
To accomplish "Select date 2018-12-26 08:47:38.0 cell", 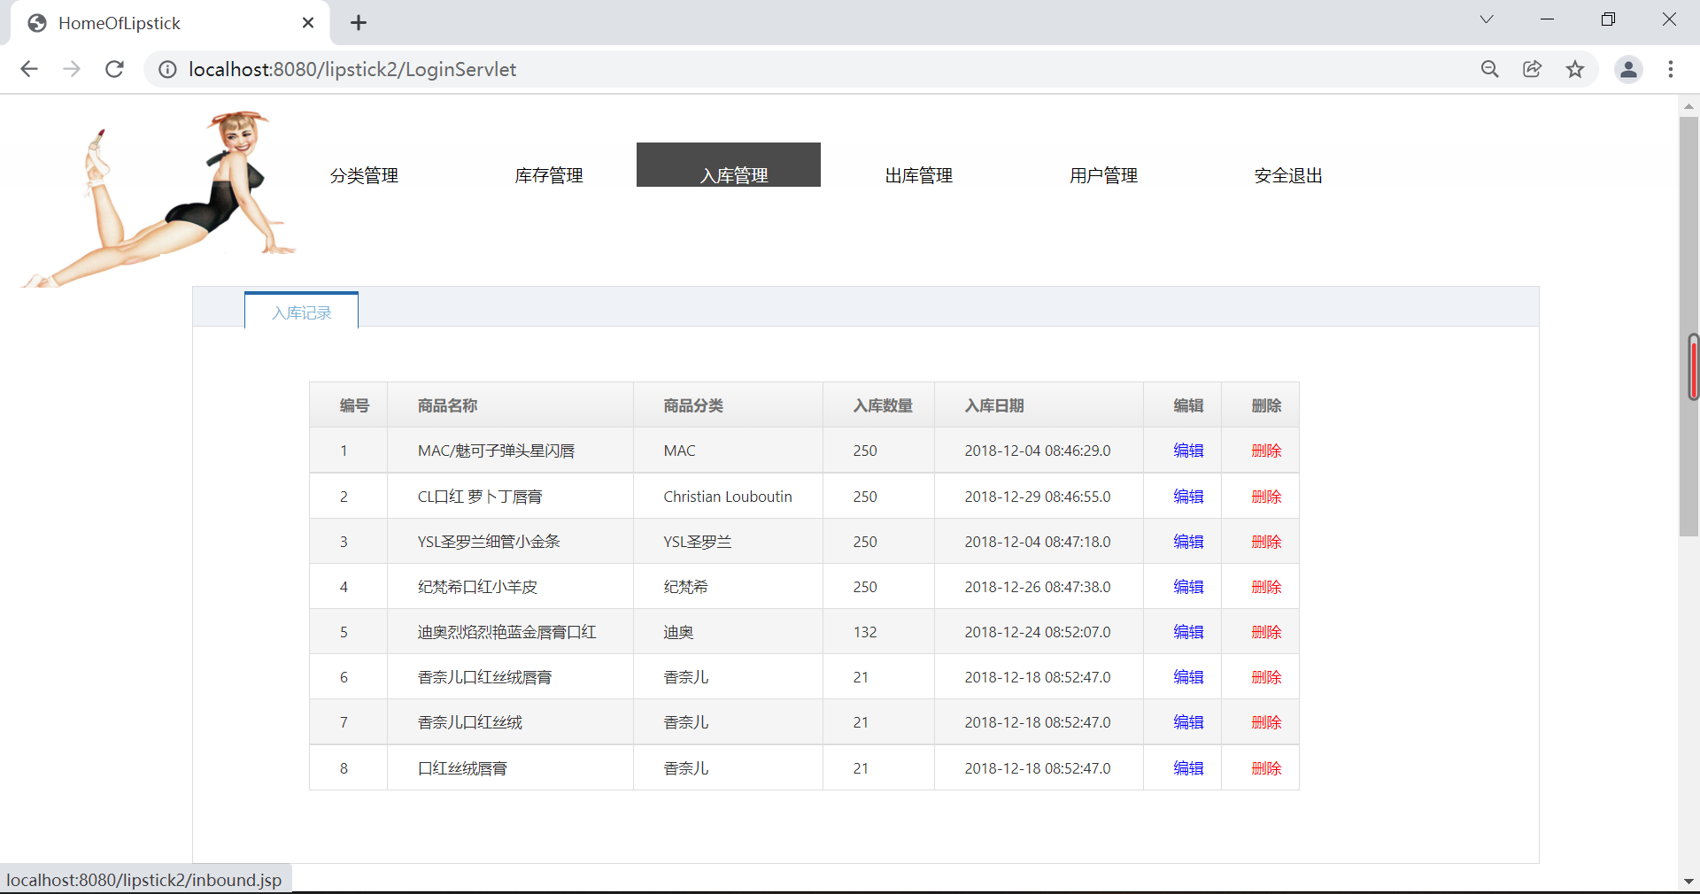I will [x=1039, y=587].
